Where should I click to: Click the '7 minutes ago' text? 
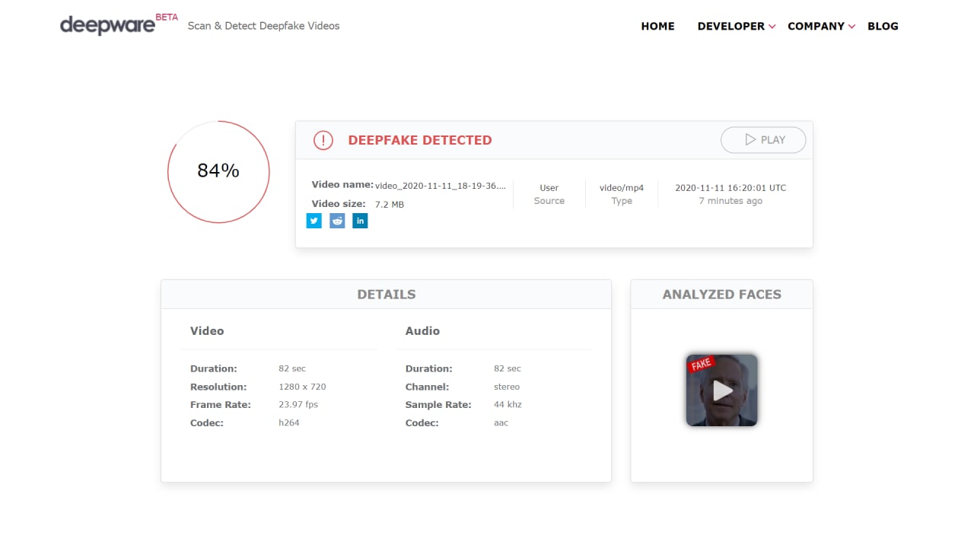click(730, 201)
